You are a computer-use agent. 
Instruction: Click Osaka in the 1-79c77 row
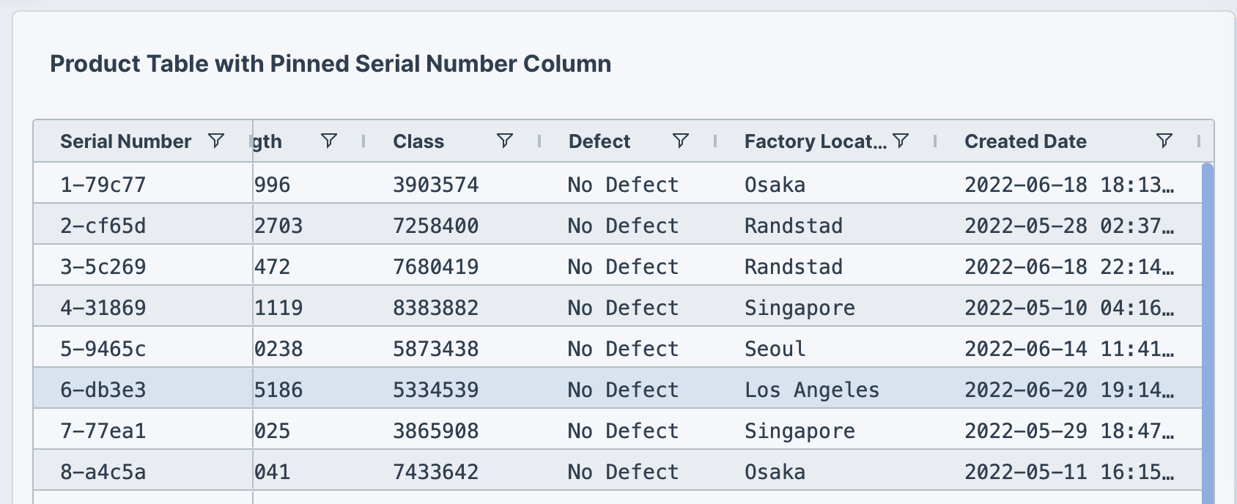tap(775, 185)
